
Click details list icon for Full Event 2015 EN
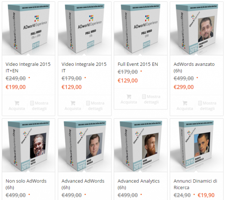[144, 97]
